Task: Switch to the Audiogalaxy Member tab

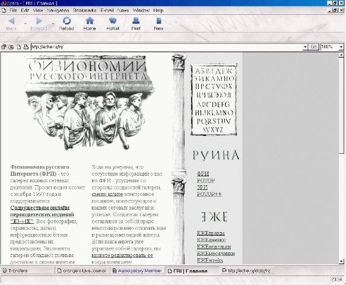Action: [138, 271]
